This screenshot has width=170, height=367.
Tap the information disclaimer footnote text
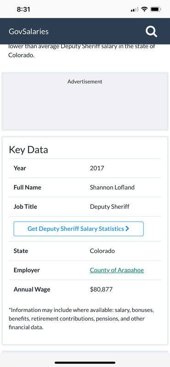point(81,318)
